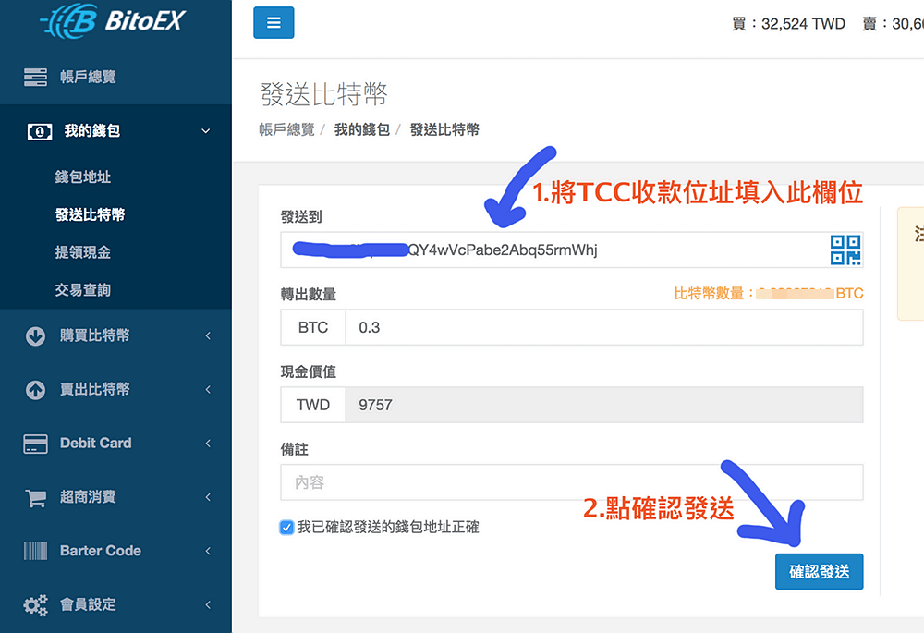Click the 我的錢包 wallet icon
Screen dimensions: 924x633
pos(37,131)
